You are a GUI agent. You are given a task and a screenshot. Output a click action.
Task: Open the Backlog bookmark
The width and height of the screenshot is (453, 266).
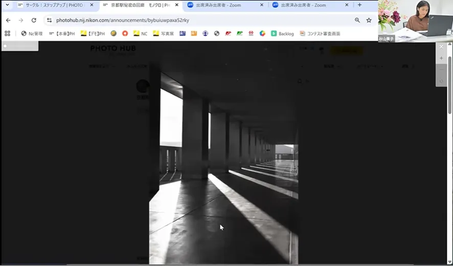(282, 33)
